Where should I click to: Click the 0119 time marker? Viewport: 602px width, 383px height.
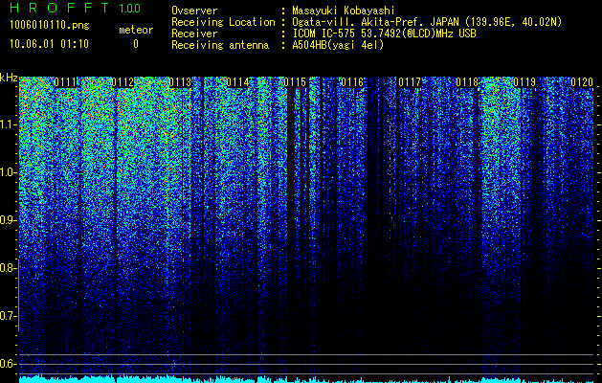(x=524, y=82)
